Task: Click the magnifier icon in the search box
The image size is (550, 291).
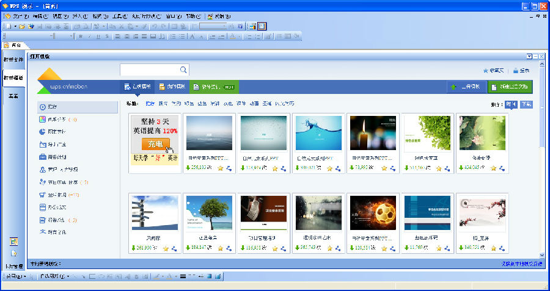Action: (x=183, y=70)
